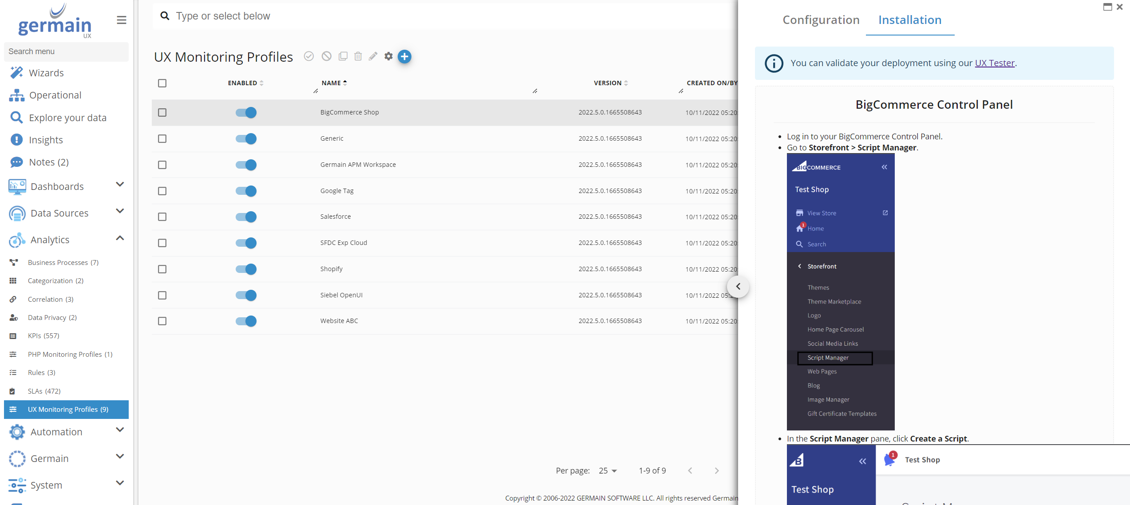Screen dimensions: 1130x505
Task: Click the disable circle-slash icon
Action: (327, 56)
